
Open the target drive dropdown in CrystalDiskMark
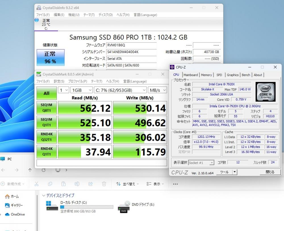[x=120, y=90]
